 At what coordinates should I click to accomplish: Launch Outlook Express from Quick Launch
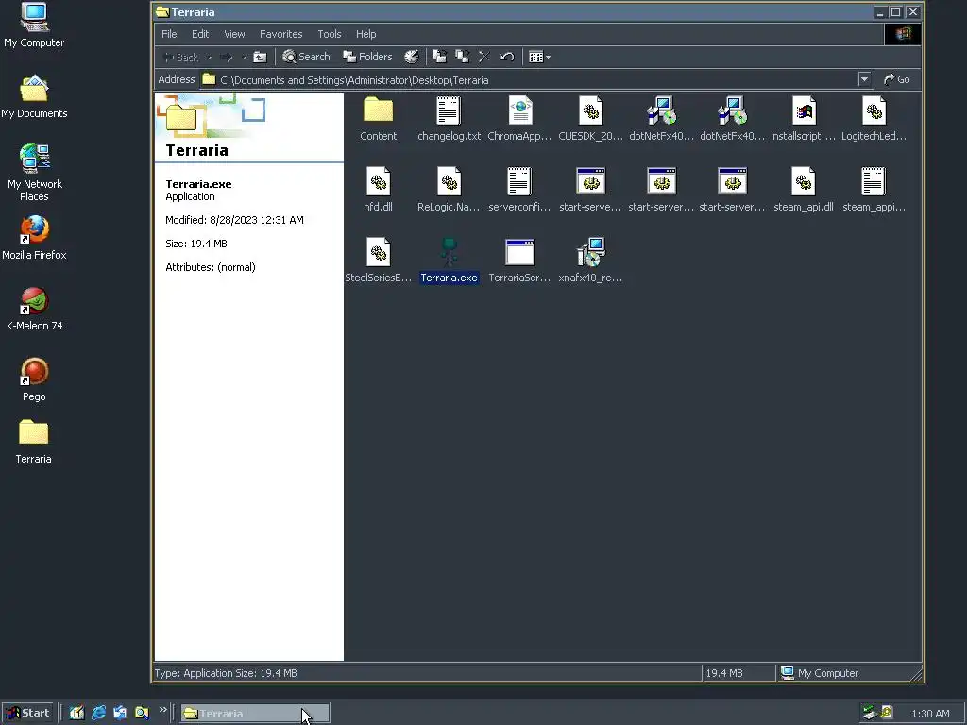[120, 714]
